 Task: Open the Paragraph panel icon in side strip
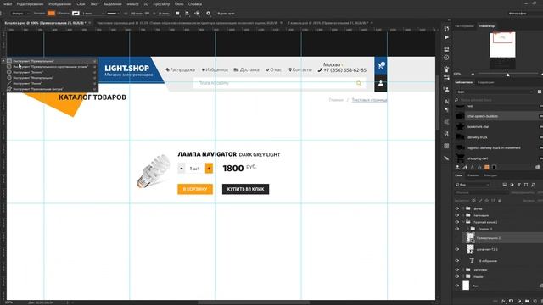(x=447, y=109)
